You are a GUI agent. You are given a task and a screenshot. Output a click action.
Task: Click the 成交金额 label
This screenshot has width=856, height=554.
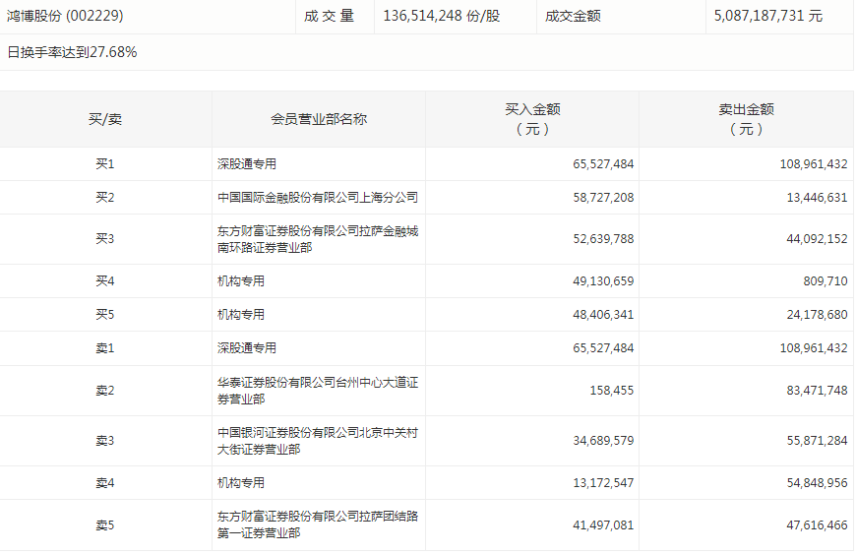573,16
